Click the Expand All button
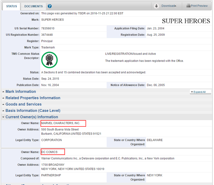This screenshot has height=185, width=214. (200, 92)
